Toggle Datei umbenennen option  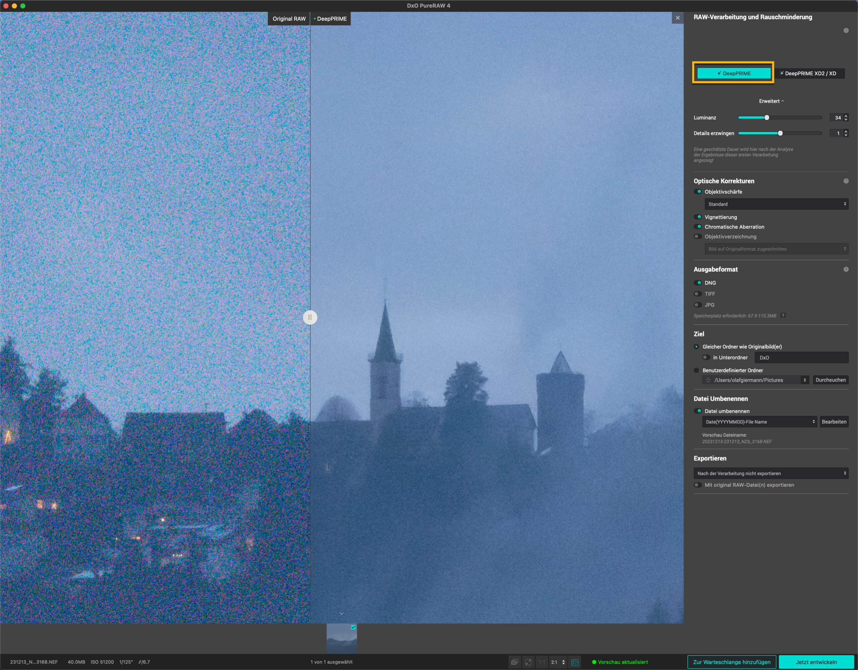[698, 411]
